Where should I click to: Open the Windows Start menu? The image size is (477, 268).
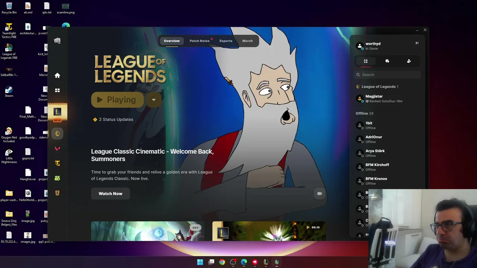[x=200, y=262]
